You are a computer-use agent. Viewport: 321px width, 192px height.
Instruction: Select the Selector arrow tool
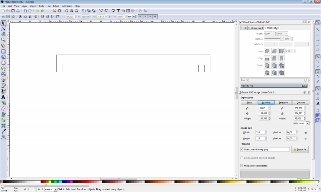3,23
